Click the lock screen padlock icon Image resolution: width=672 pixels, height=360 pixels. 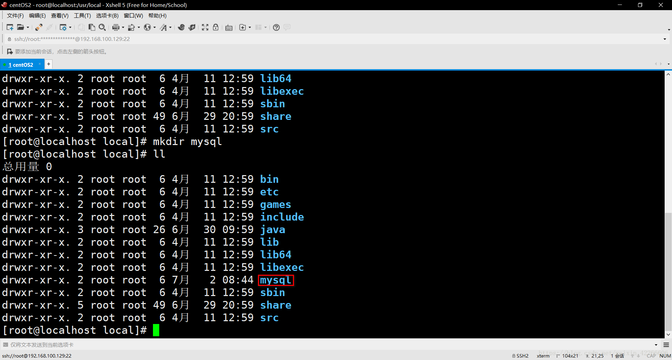(x=216, y=27)
